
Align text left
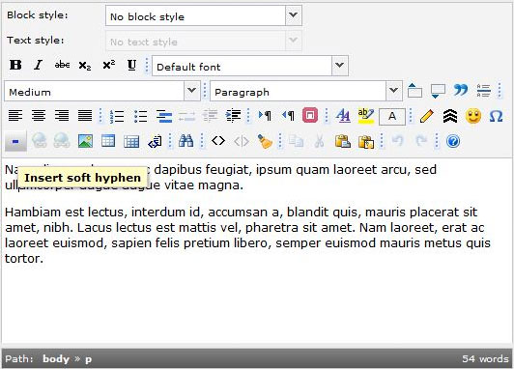pyautogui.click(x=15, y=116)
